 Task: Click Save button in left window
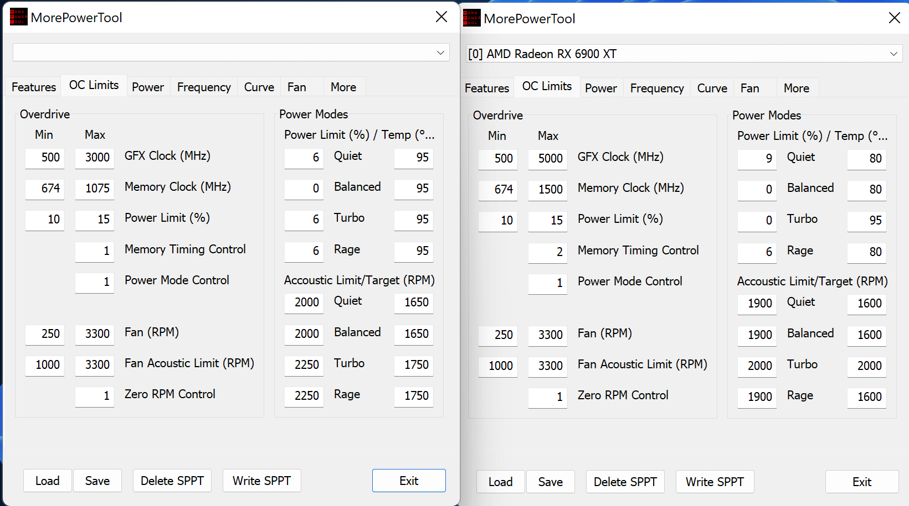(x=97, y=481)
